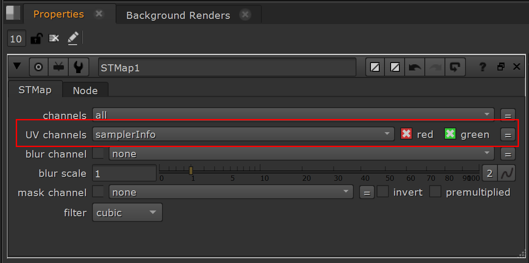Revert STMap1 with the loop-arrow icon

coord(455,67)
